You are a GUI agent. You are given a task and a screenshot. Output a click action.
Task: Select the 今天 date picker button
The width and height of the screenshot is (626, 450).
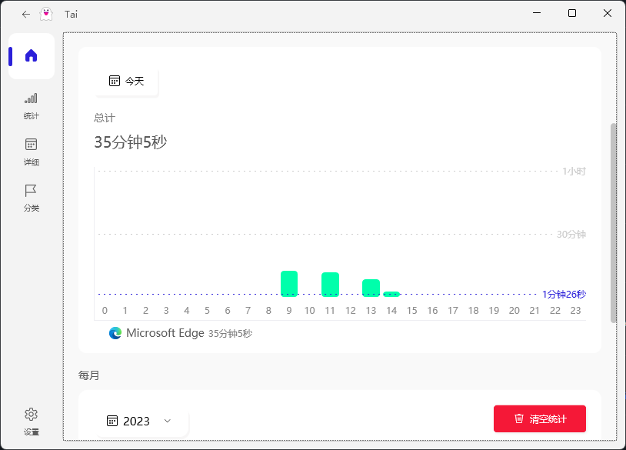(x=127, y=82)
